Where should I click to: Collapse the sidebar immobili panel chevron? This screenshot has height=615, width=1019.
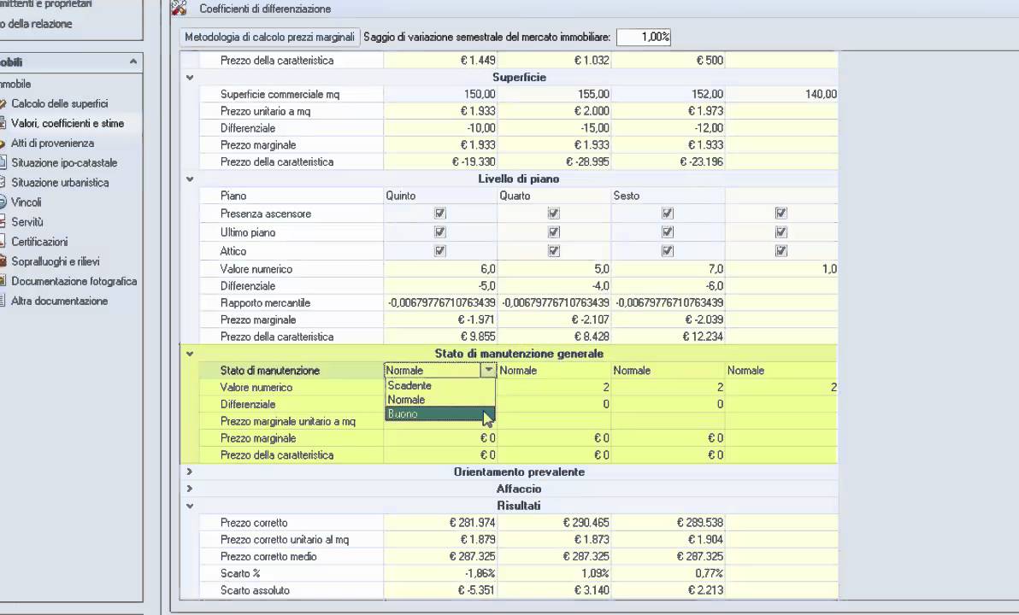point(133,61)
